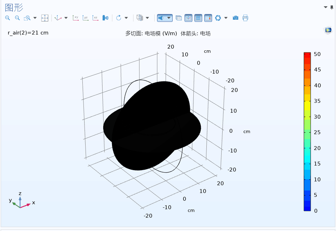Click the 体箭头: 电场 title text
This screenshot has width=336, height=231.
pos(195,33)
